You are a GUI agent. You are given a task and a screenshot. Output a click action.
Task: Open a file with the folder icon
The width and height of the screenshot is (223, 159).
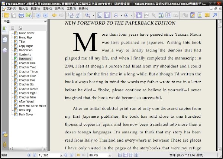coord(6,15)
